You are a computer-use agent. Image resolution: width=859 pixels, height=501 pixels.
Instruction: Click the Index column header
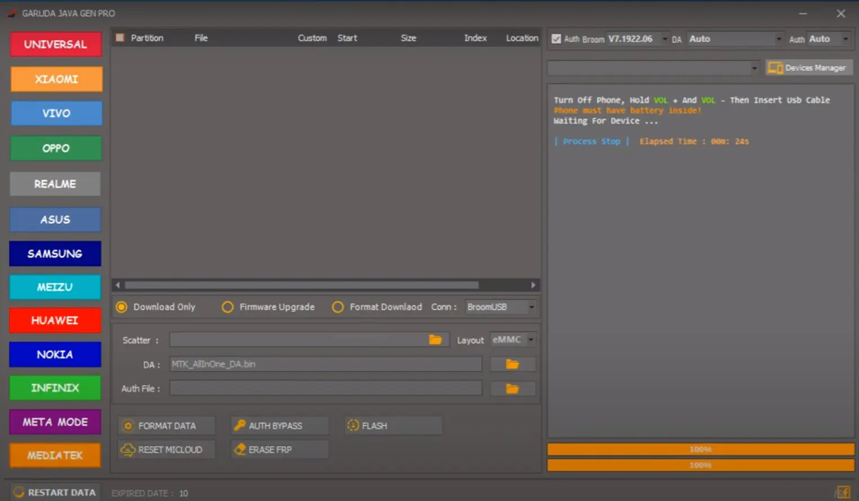tap(475, 38)
